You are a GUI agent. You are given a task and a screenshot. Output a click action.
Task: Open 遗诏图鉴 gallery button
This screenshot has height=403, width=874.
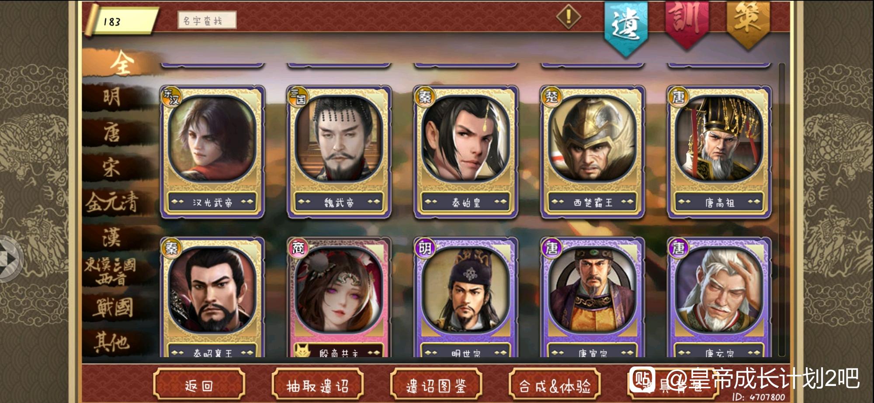[x=436, y=386]
